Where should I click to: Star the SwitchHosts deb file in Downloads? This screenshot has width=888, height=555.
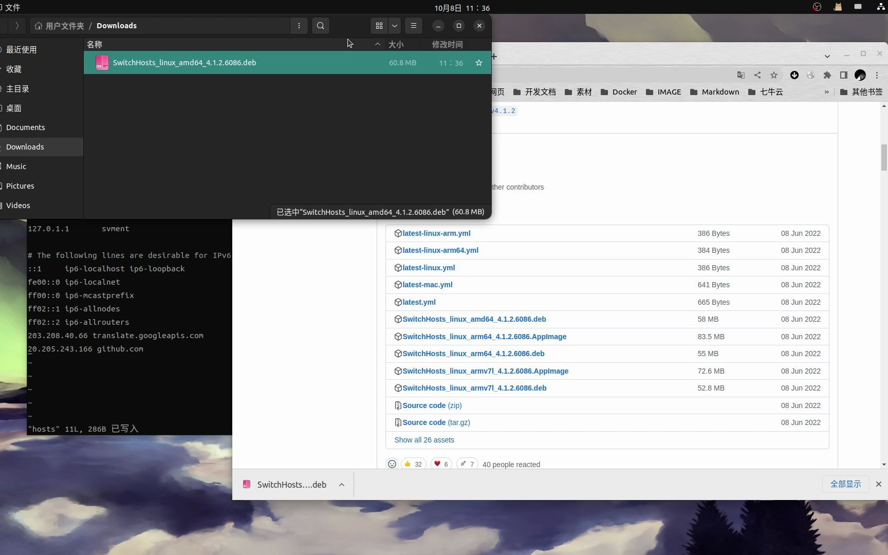(x=479, y=63)
